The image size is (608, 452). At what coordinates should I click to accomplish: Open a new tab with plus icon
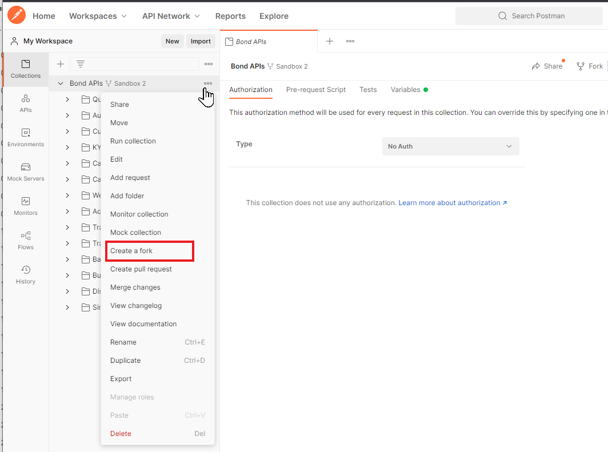pos(330,41)
